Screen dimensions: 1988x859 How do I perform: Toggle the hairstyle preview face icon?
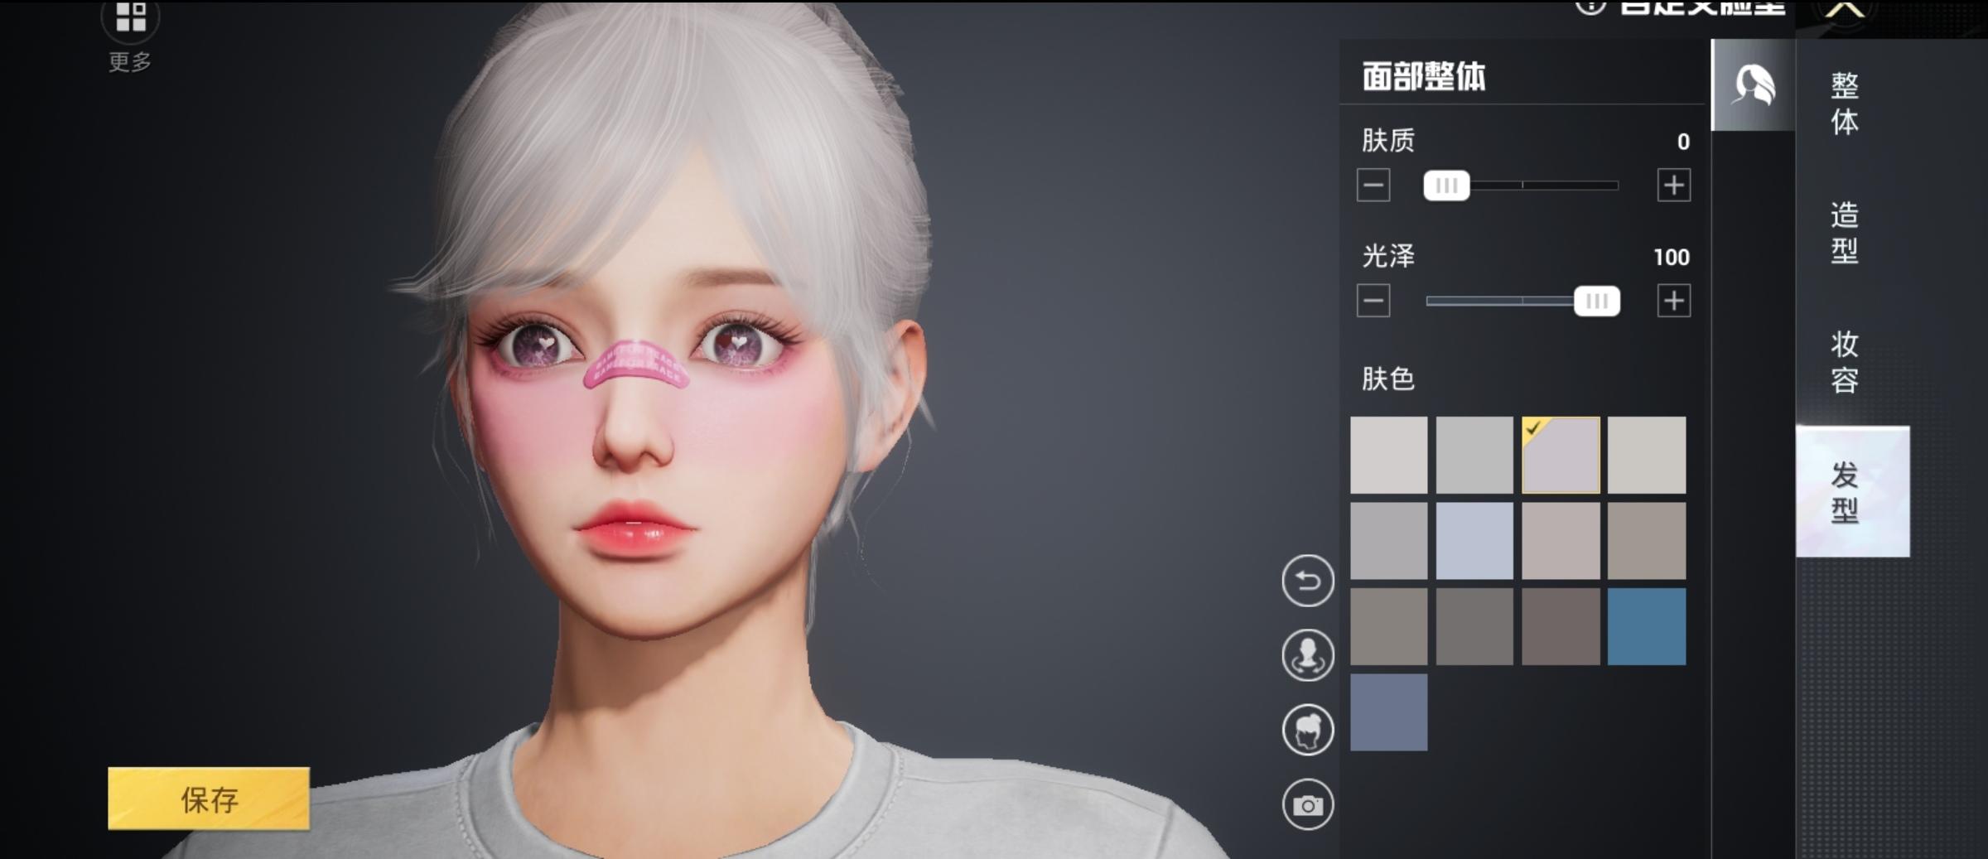point(1308,730)
